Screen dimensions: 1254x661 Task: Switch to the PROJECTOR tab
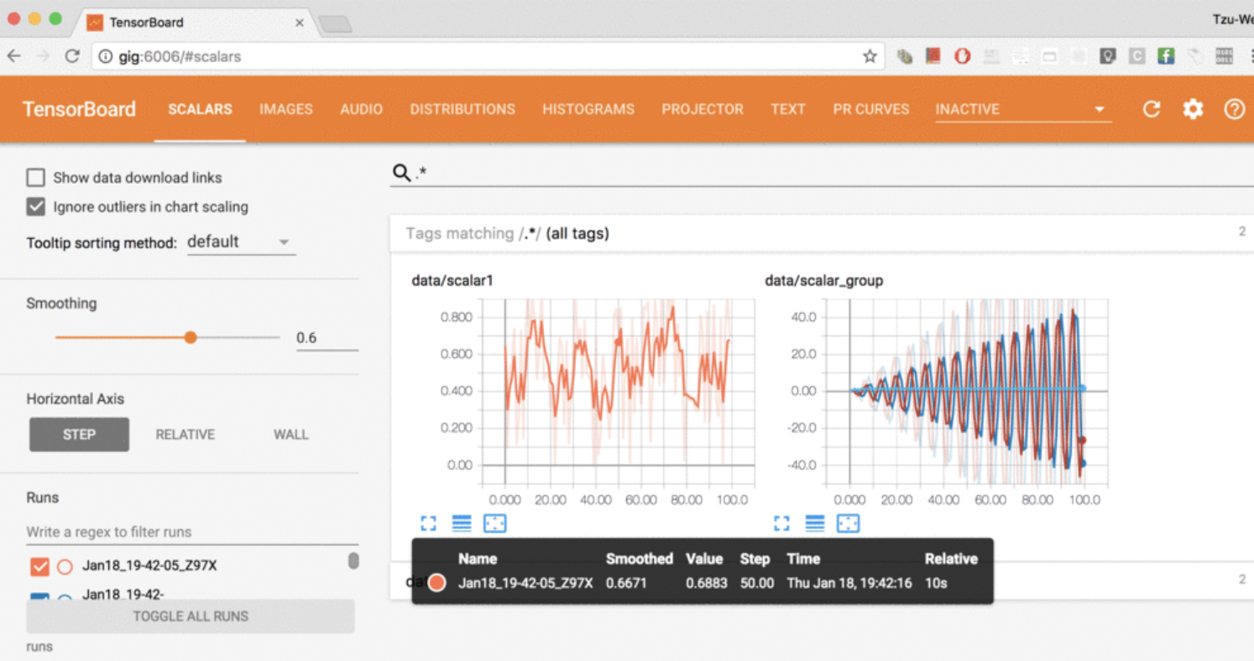click(703, 109)
